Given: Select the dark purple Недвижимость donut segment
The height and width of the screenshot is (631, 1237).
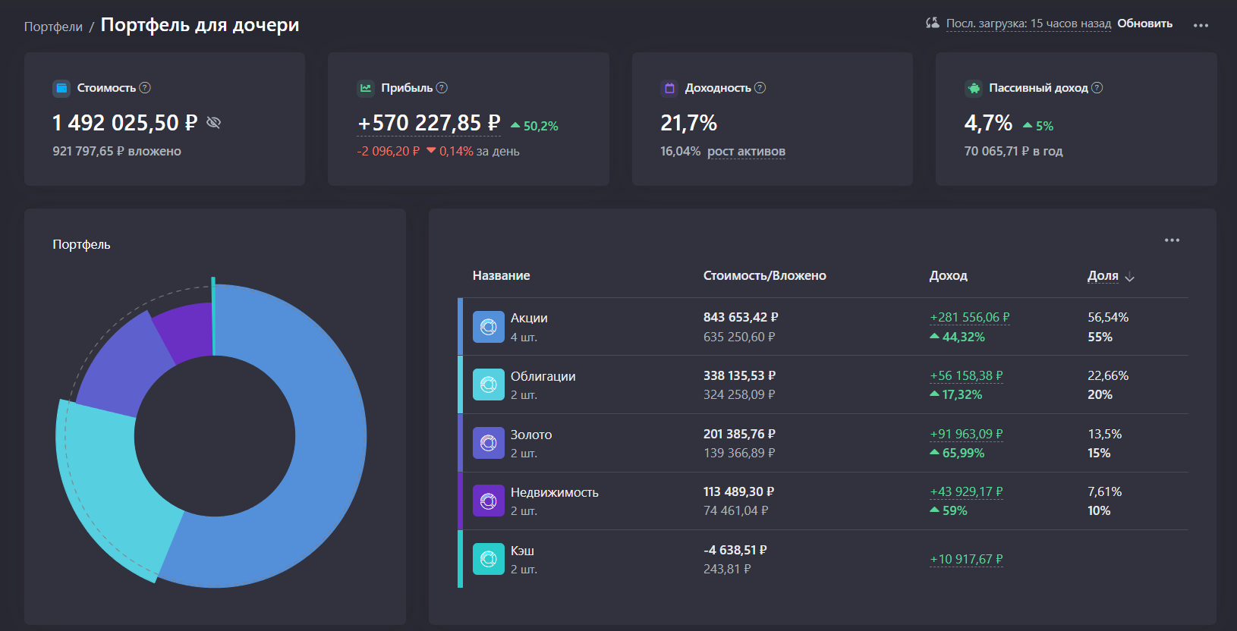Looking at the screenshot, I should 187,329.
